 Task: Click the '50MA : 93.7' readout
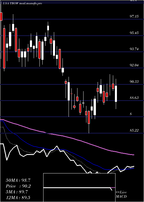click(18, 180)
